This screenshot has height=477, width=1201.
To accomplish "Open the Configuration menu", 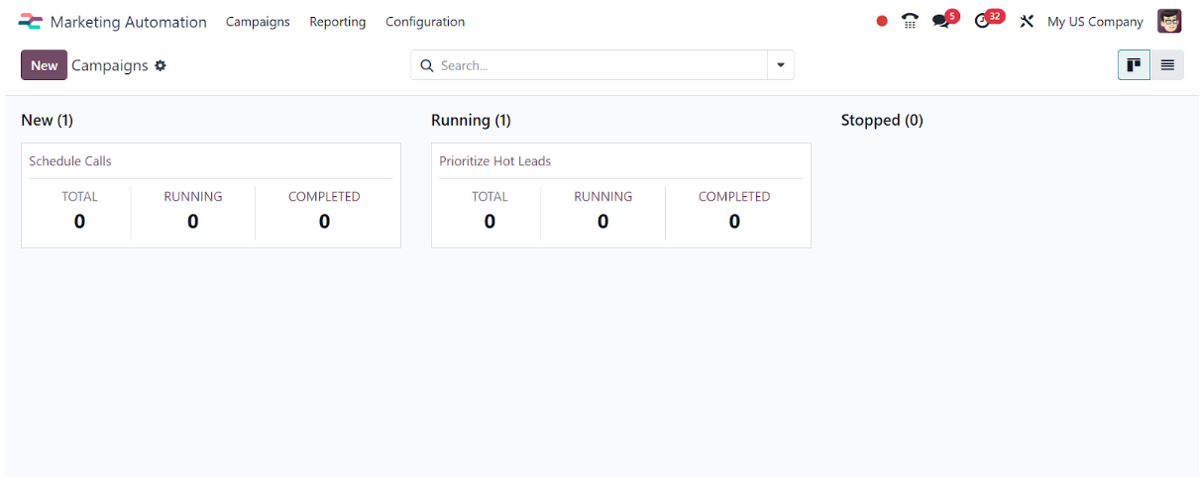I will tap(425, 22).
